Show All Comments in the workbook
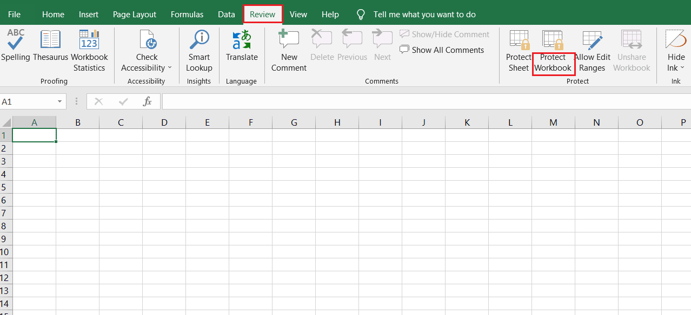691x315 pixels. [442, 50]
